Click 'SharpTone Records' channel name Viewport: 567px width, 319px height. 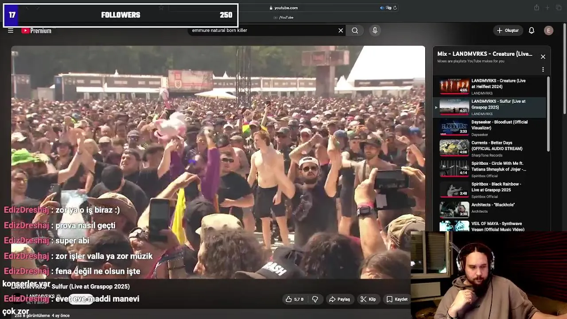pyautogui.click(x=487, y=155)
